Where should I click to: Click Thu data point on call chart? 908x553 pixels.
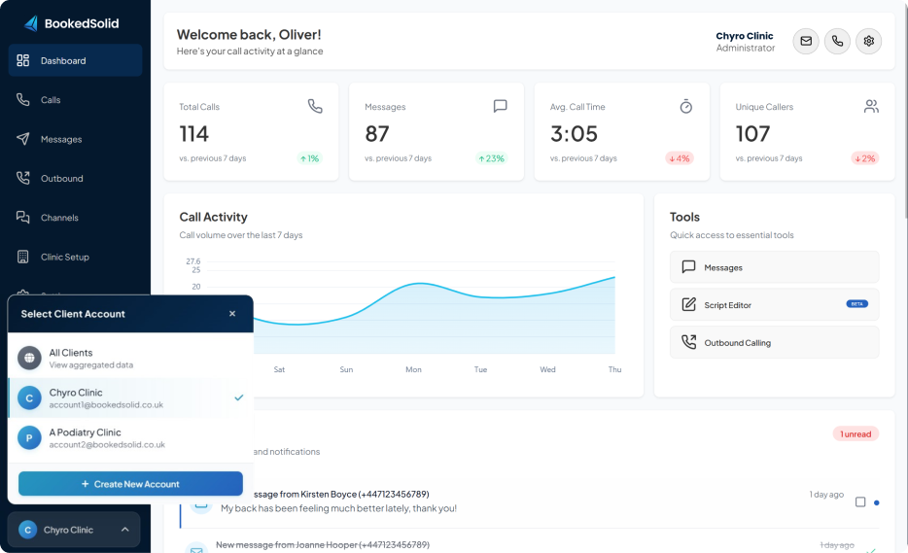point(614,277)
